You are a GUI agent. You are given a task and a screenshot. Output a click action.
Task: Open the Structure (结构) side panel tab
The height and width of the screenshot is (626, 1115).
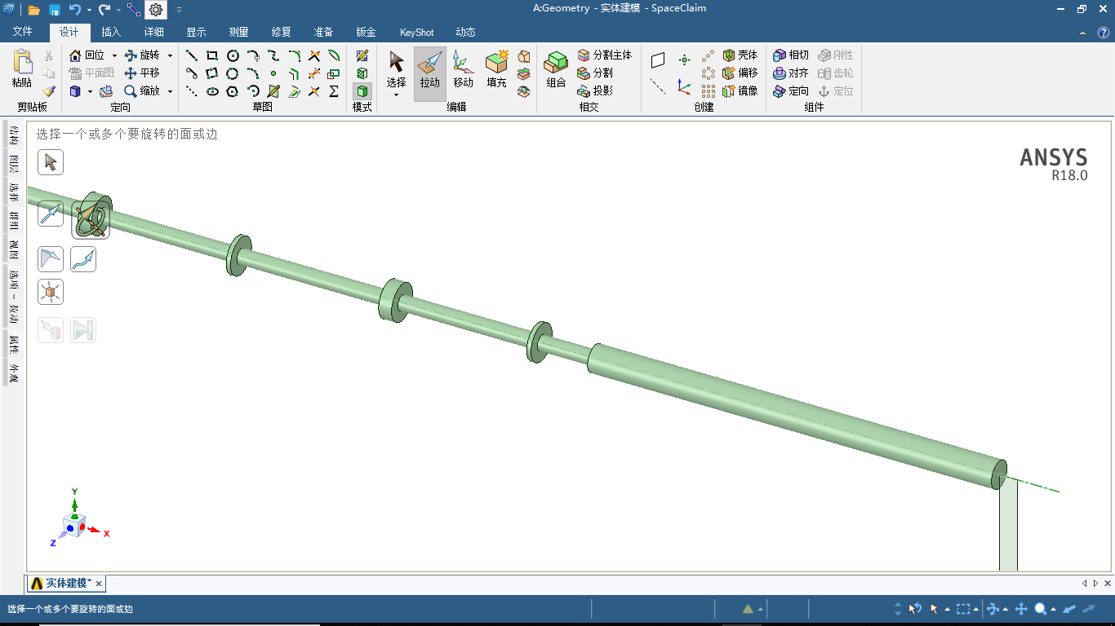(x=14, y=135)
